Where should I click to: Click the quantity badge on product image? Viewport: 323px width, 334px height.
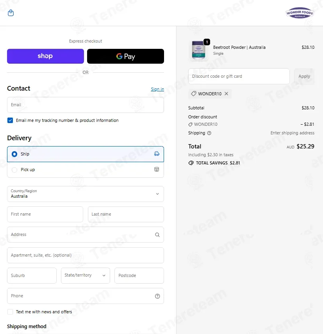[x=207, y=42]
